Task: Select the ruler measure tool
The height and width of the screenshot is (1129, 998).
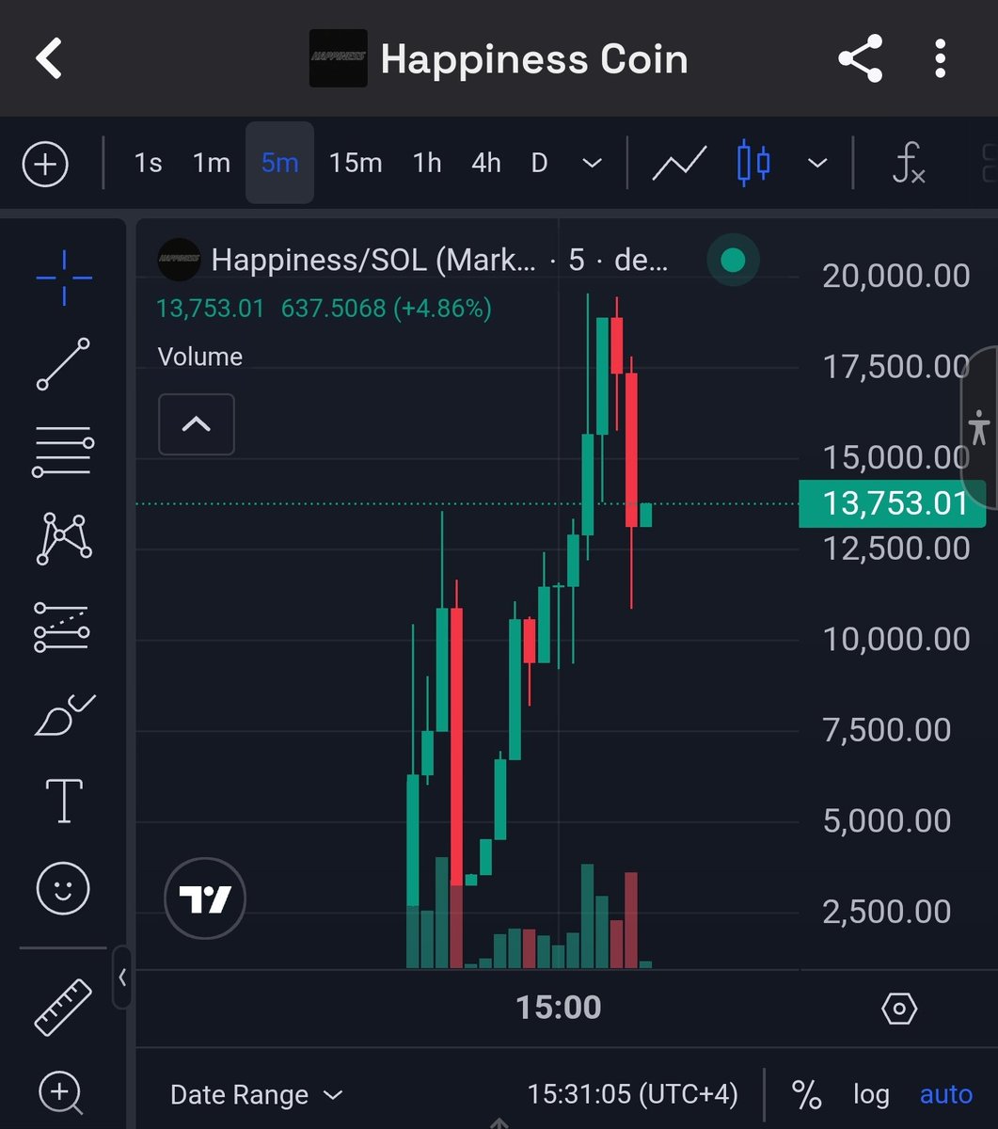Action: click(63, 1007)
